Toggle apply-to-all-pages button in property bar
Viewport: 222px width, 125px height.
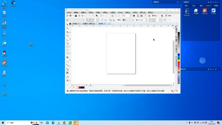[x=110, y=20]
